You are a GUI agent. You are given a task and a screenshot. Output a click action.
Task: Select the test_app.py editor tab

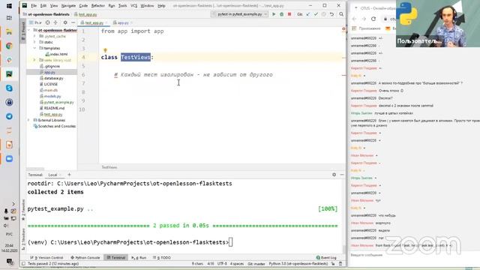tap(94, 23)
